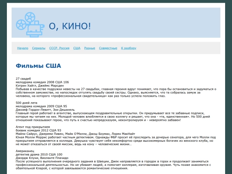The image size is (232, 174).
Task: Open the Совместные navigation link
Action: tap(108, 48)
